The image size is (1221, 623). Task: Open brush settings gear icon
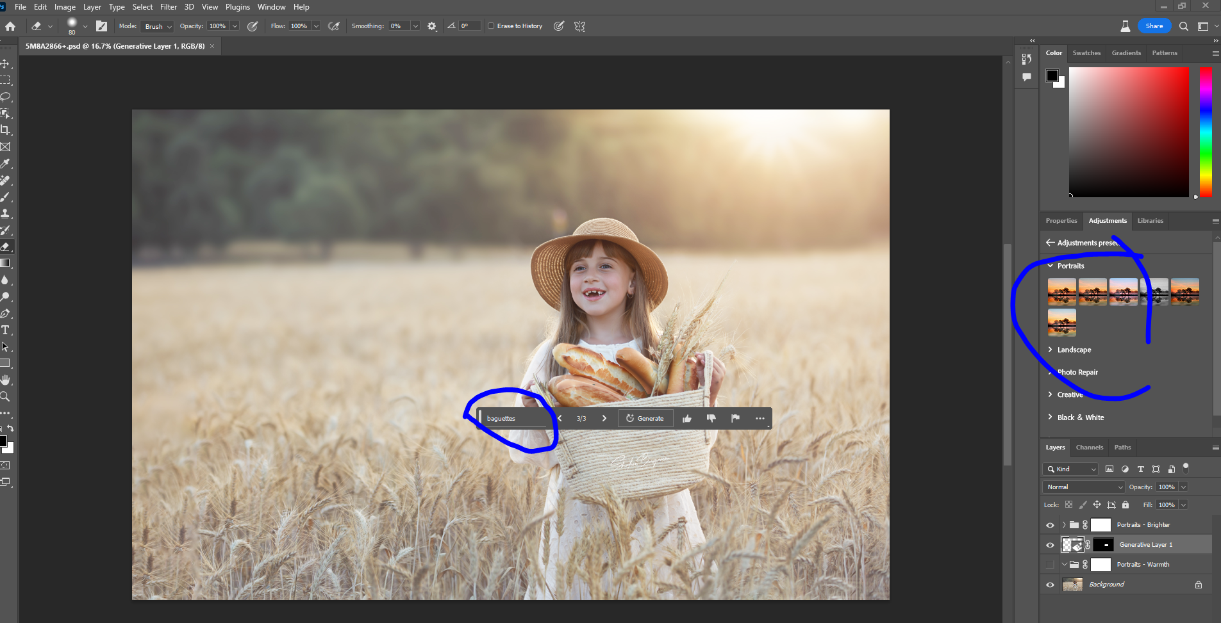point(432,26)
